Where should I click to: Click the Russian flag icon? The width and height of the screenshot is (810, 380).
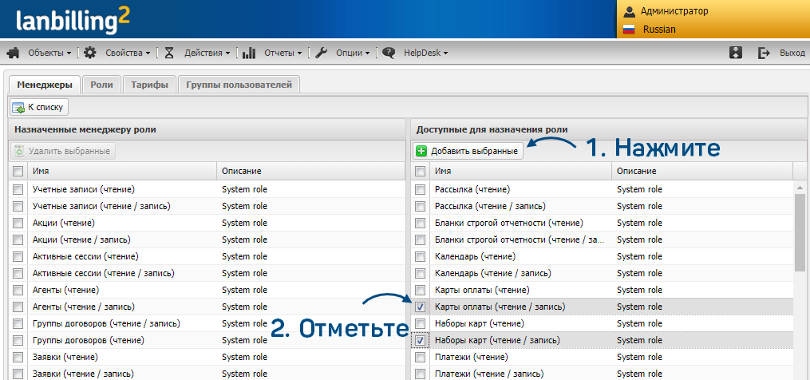[x=629, y=30]
